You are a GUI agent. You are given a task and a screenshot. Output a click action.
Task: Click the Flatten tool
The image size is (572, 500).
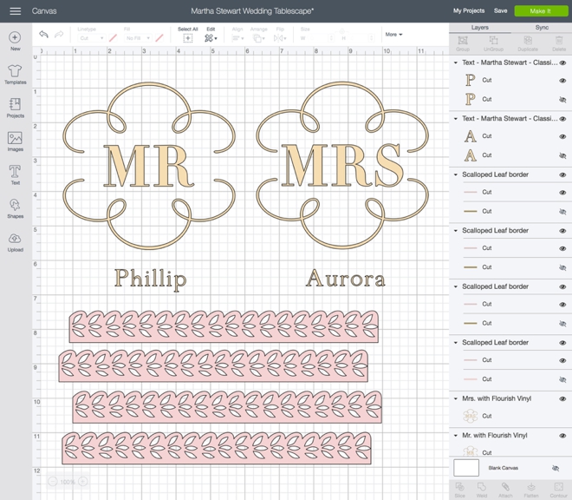[x=531, y=490]
